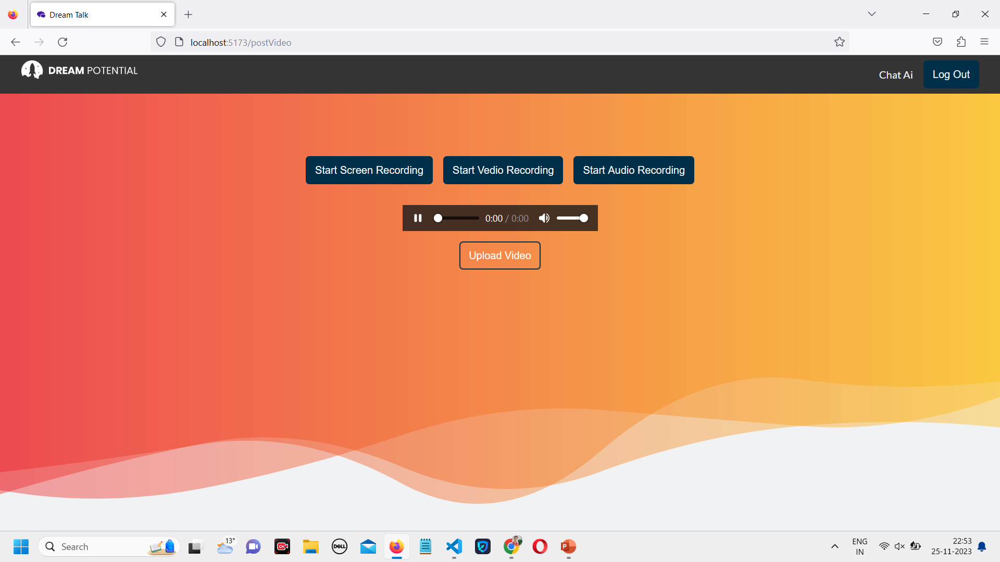Open Firefox application menu
Screen dimensions: 1000x562
click(984, 42)
